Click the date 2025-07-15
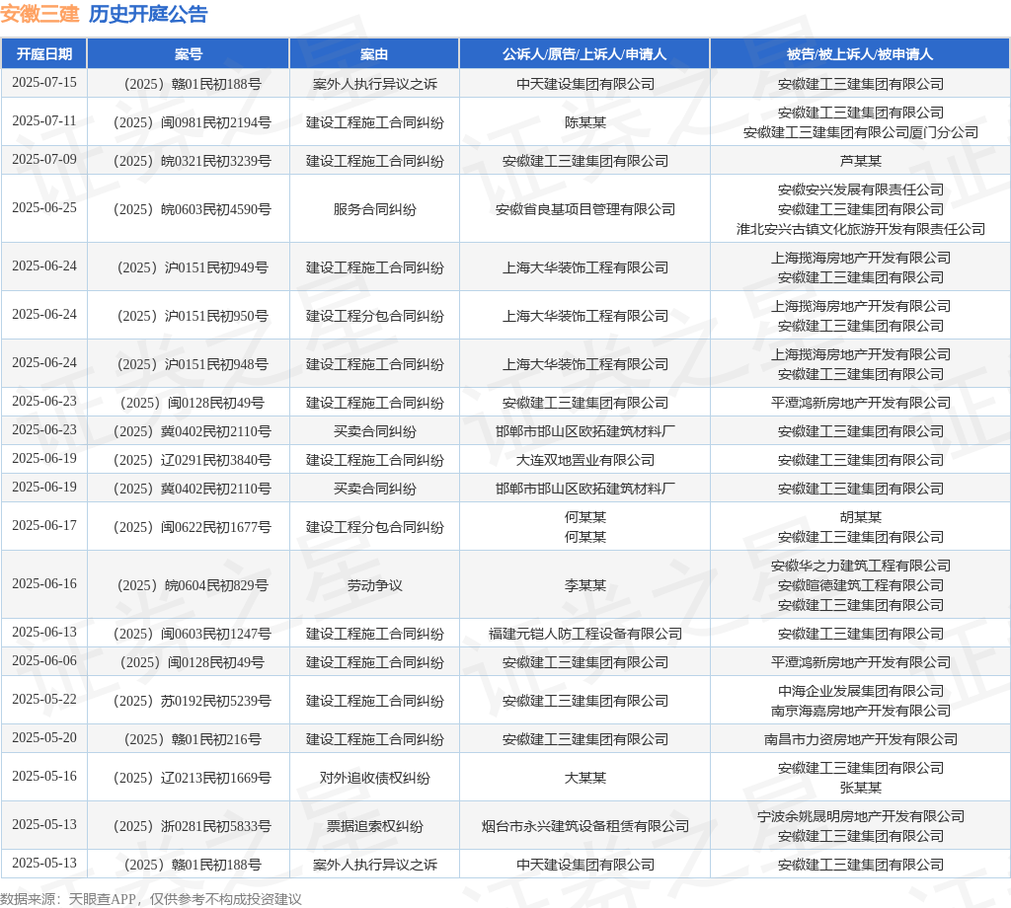 [43, 83]
